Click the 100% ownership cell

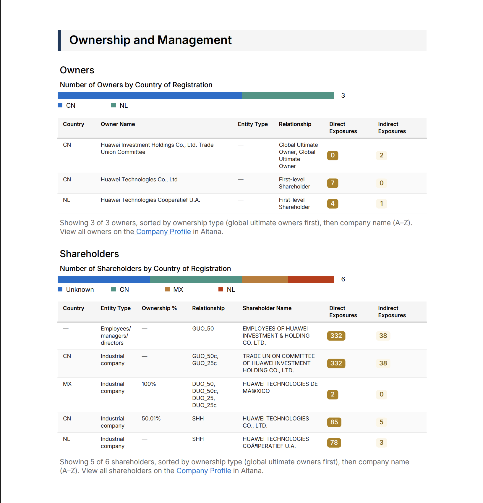click(149, 384)
